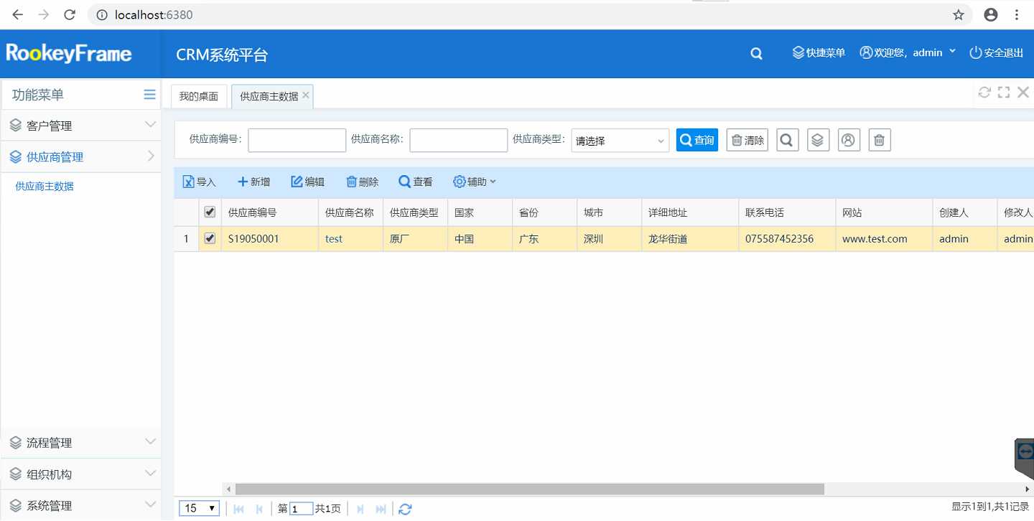
Task: Click the 查询 search button
Action: (697, 140)
